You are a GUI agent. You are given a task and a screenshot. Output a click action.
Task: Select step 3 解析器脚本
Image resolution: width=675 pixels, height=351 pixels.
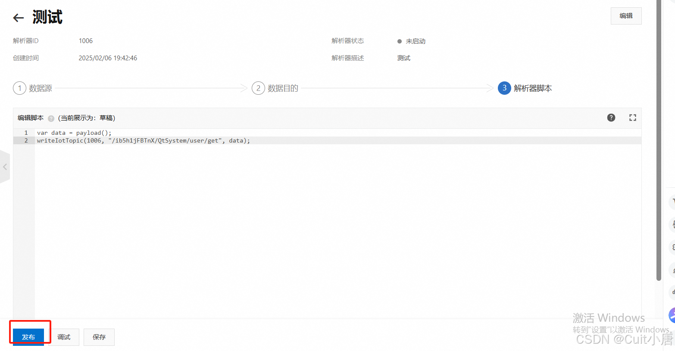525,88
